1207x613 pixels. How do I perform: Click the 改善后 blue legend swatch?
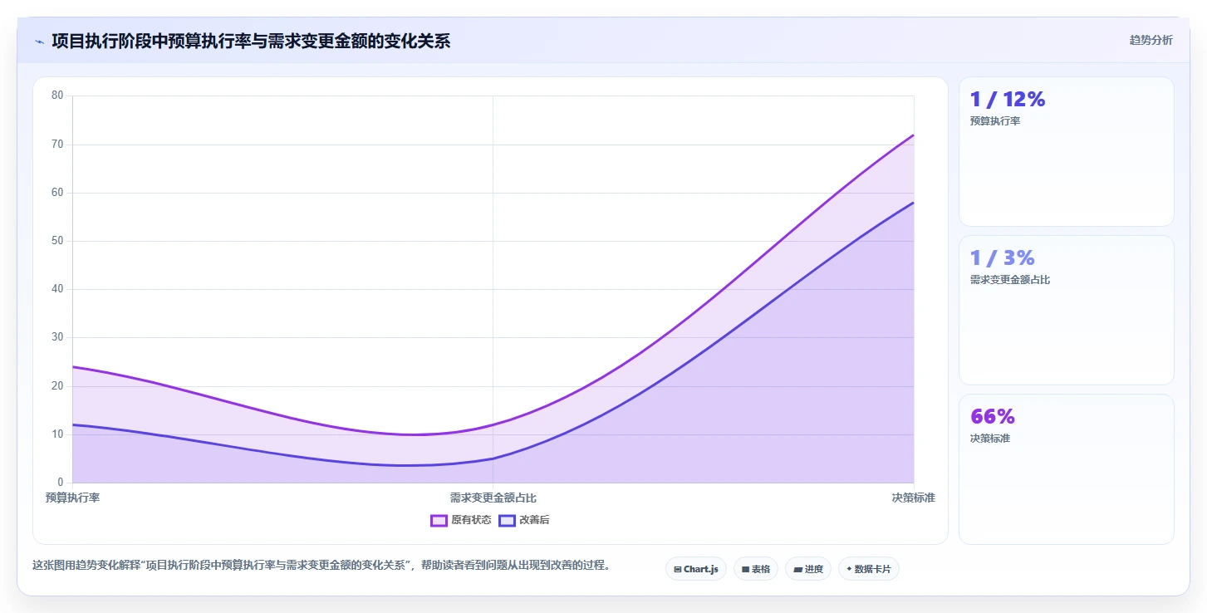click(x=507, y=521)
